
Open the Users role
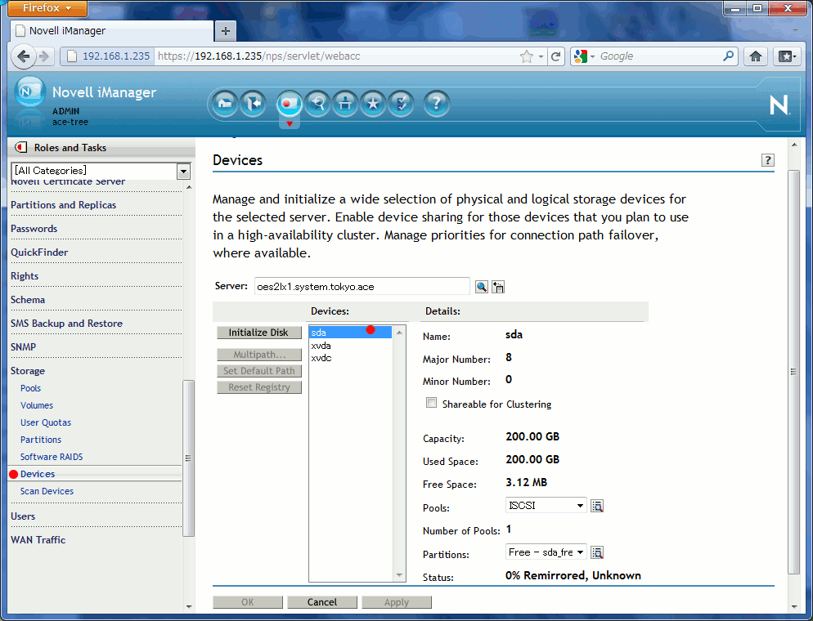[23, 516]
